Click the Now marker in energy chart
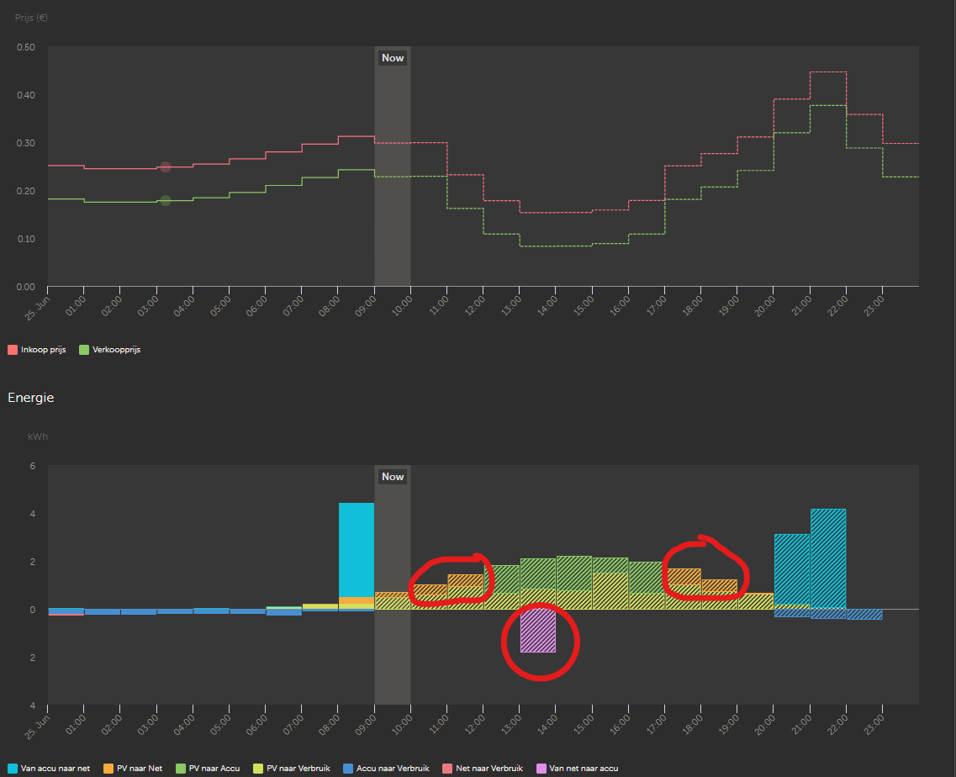This screenshot has height=777, width=956. [x=393, y=476]
